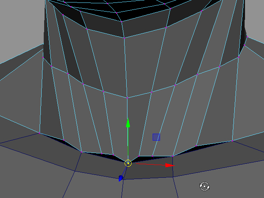Image resolution: width=264 pixels, height=198 pixels.
Task: Click the yellow center circle of the manipulator
Action: [128, 163]
